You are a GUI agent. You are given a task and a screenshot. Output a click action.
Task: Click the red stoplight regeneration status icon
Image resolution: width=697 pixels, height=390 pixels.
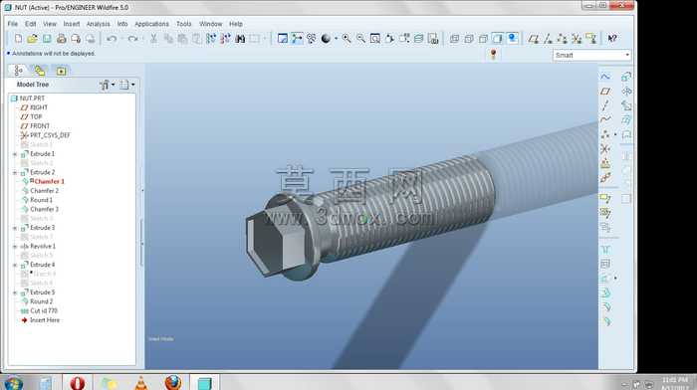click(x=493, y=55)
